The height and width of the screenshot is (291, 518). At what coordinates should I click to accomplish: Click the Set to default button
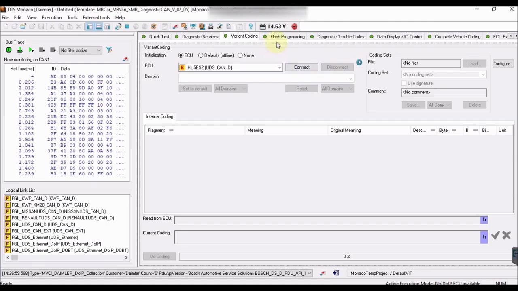[195, 89]
